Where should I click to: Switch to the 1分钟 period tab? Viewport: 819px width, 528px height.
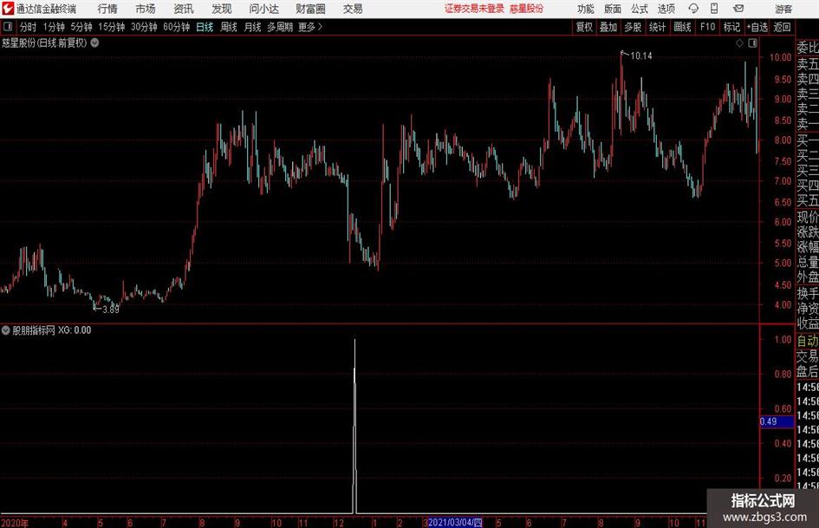(53, 27)
